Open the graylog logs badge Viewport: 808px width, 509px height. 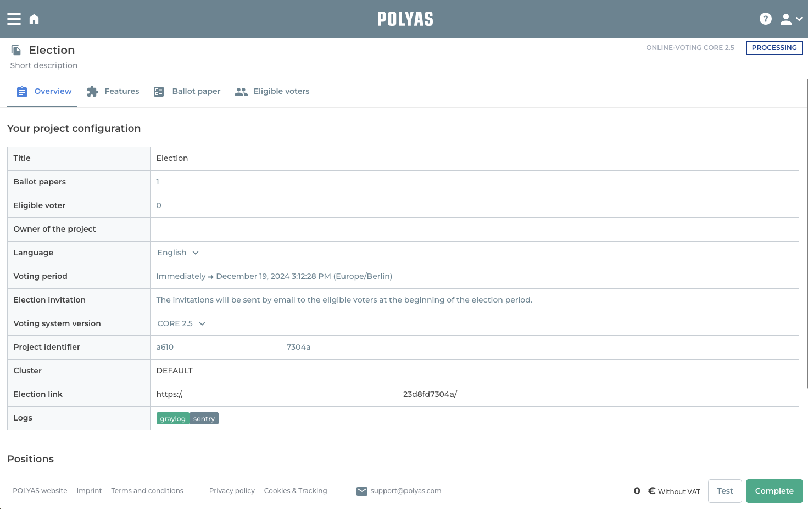click(x=172, y=419)
